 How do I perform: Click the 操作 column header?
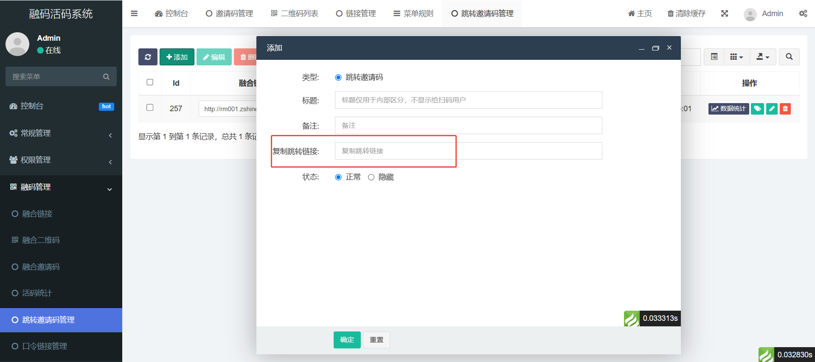pyautogui.click(x=750, y=83)
